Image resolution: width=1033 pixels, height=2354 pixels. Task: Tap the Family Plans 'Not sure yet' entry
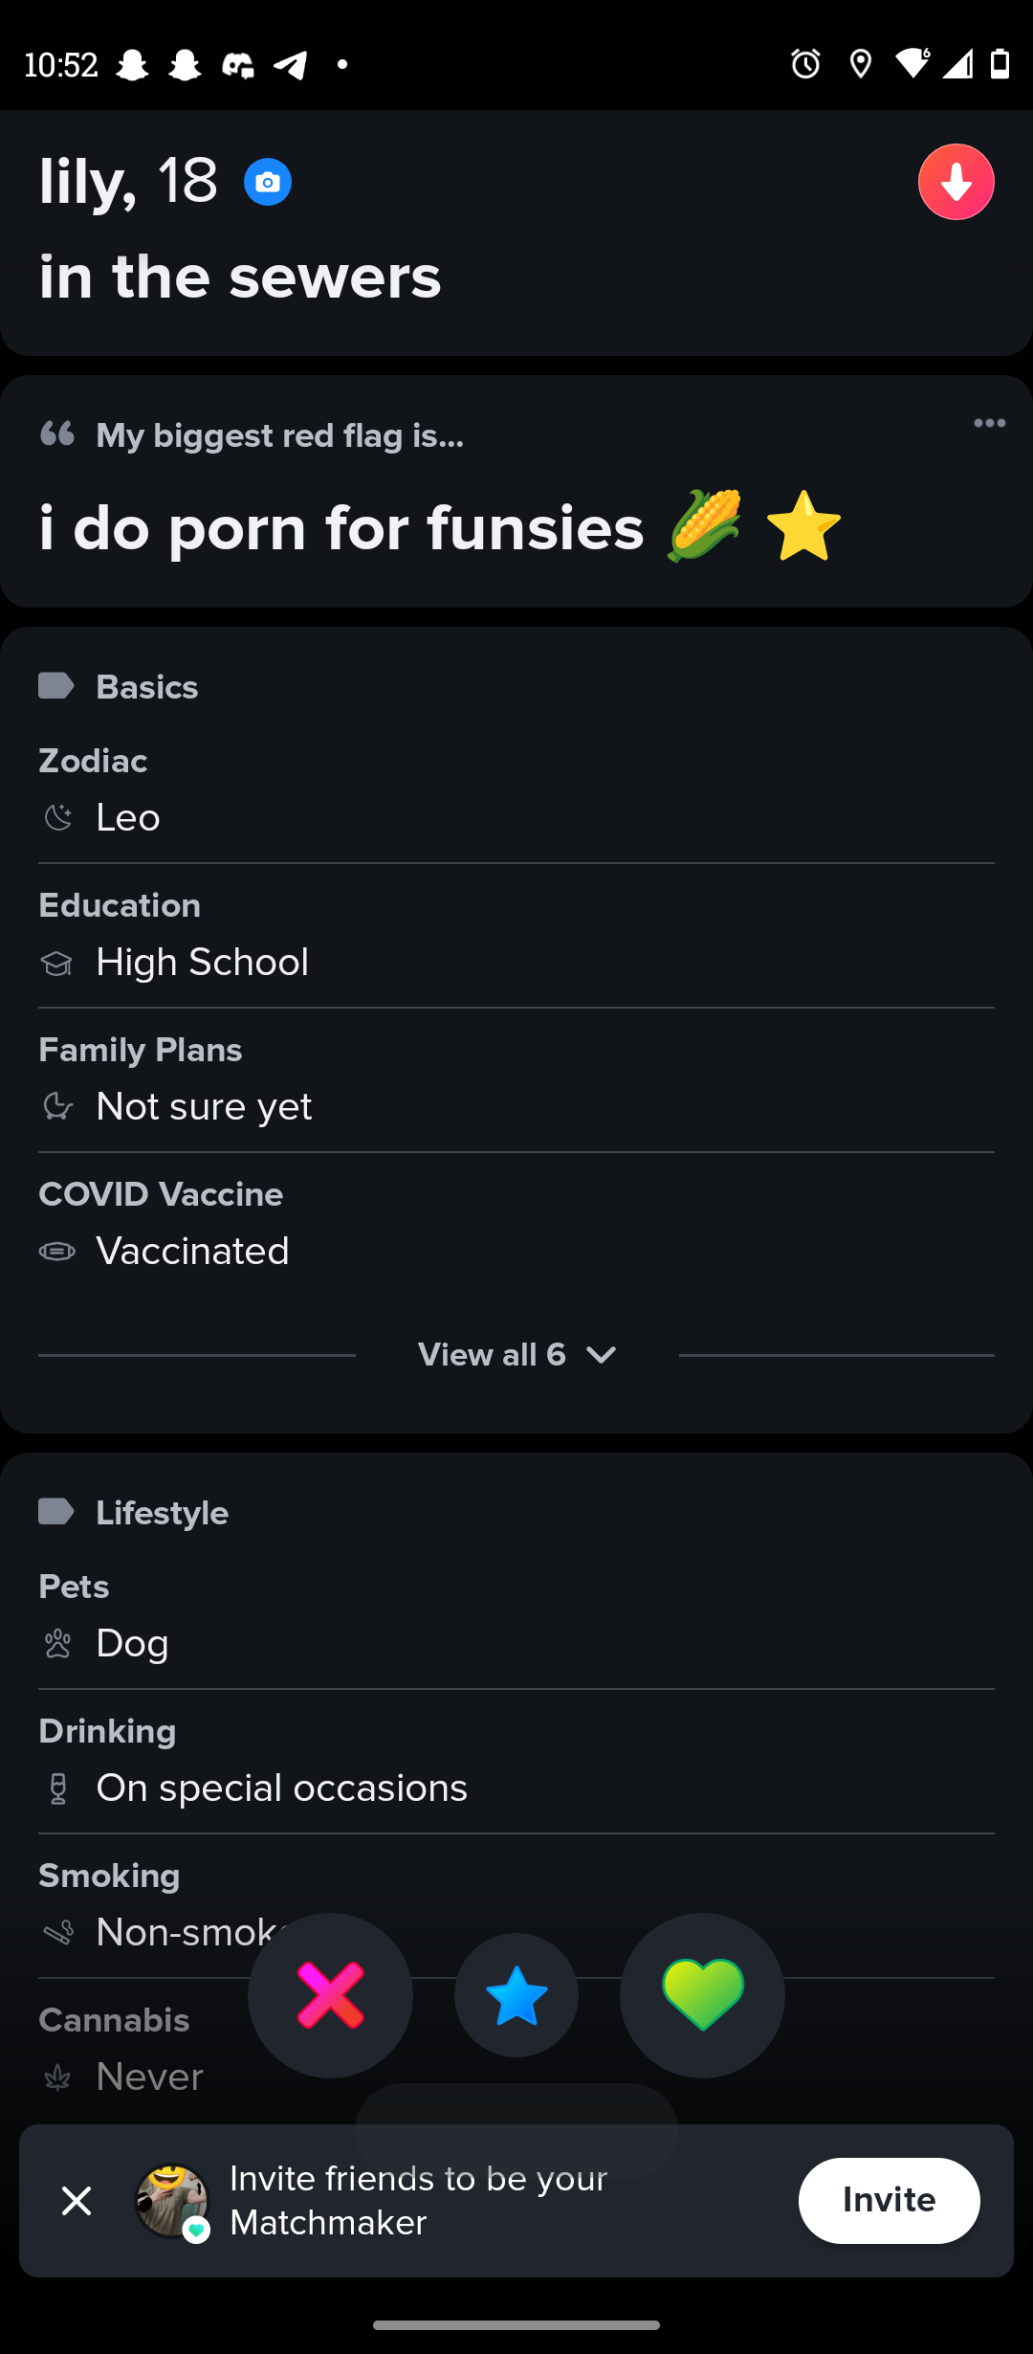click(204, 1106)
